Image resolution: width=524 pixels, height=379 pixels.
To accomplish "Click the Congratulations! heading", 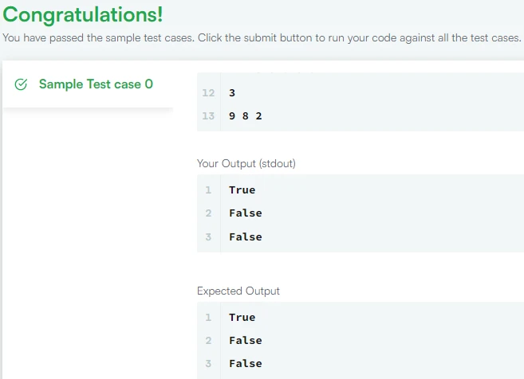I will 83,15.
